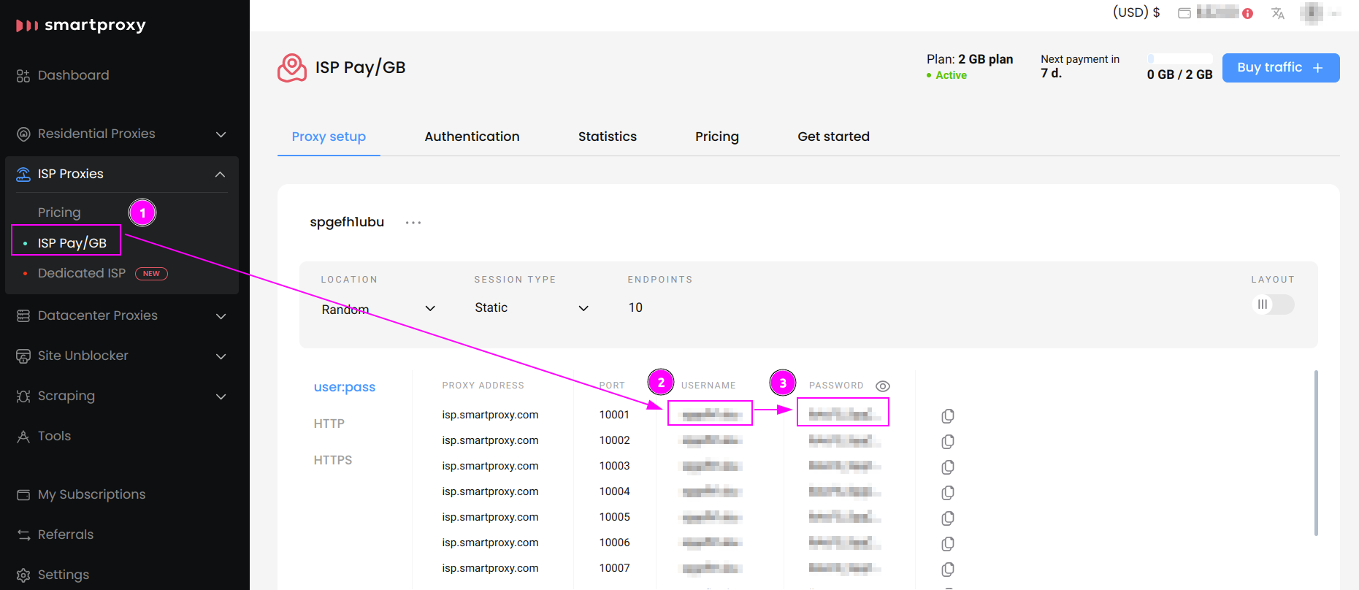This screenshot has width=1359, height=590.
Task: Open the Location dropdown set to Random
Action: point(378,309)
